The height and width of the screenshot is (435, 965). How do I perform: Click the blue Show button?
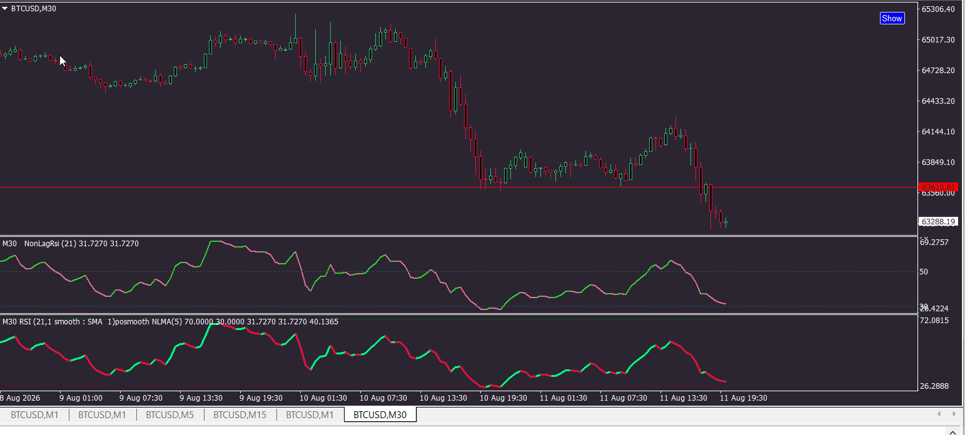[x=891, y=18]
